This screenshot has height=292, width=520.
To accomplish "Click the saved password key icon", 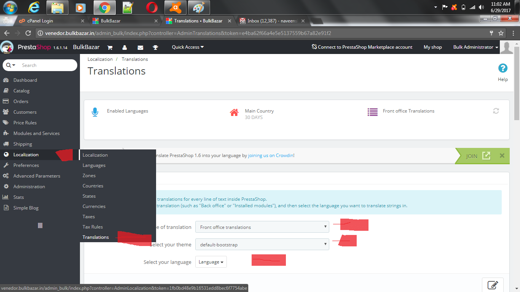I will click(x=491, y=33).
